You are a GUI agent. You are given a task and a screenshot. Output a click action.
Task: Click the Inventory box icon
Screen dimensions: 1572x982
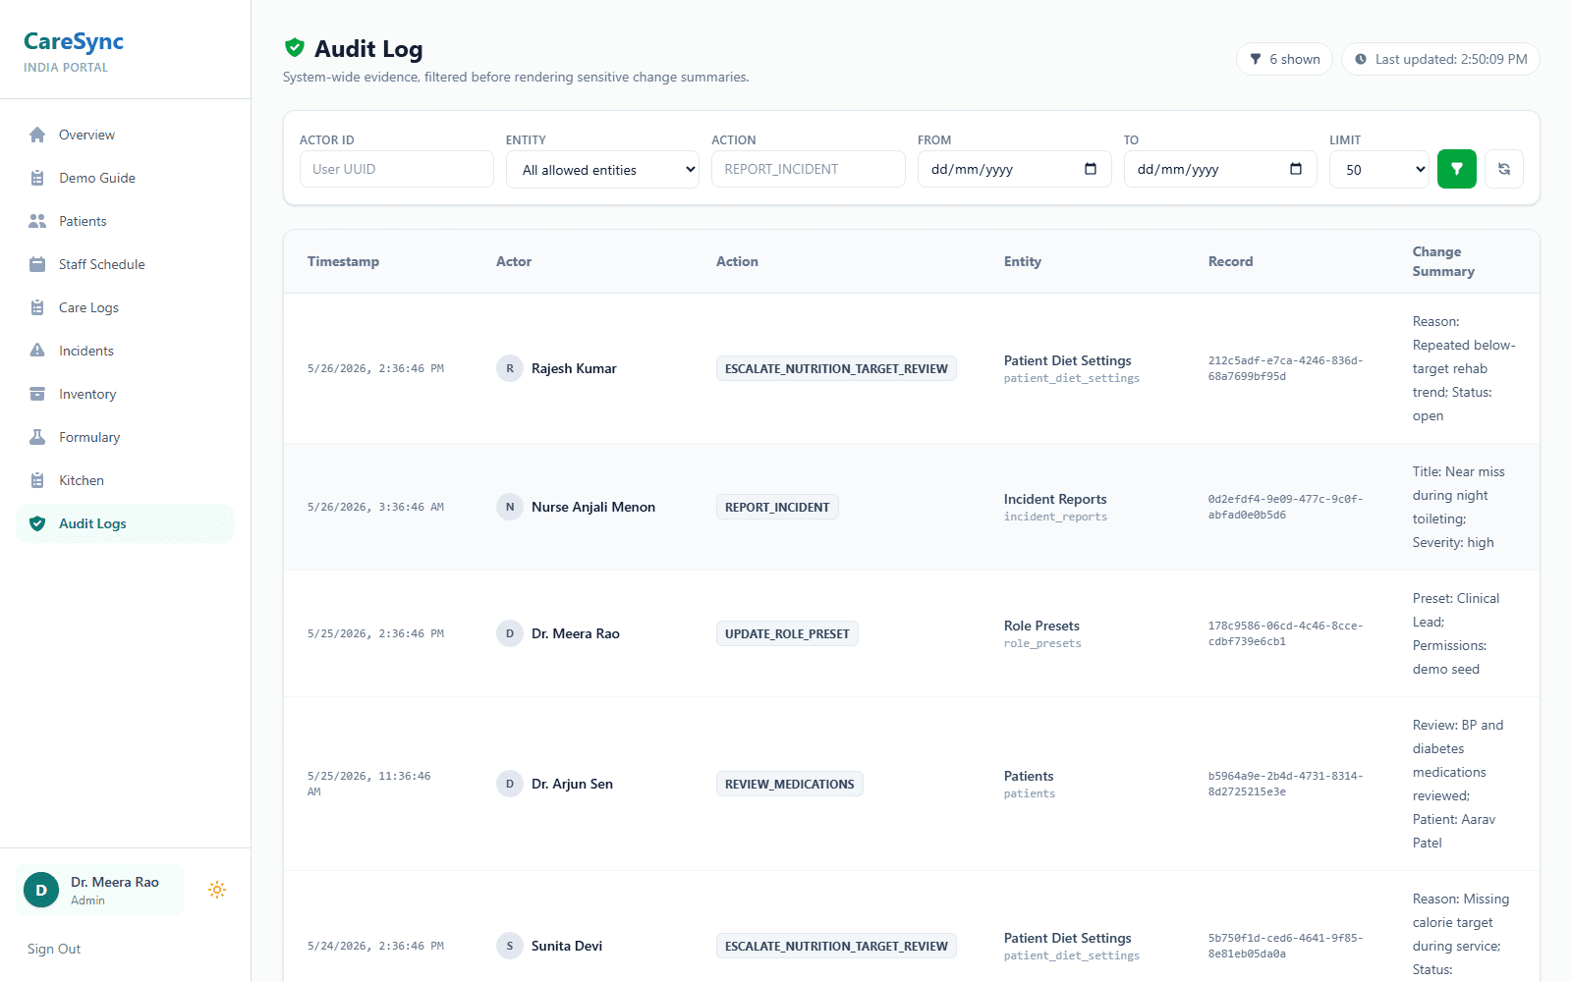37,394
